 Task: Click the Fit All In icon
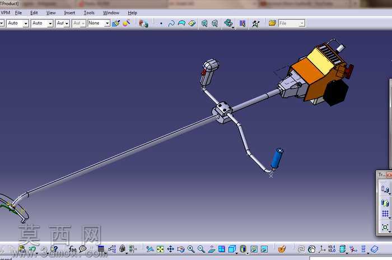[160, 249]
